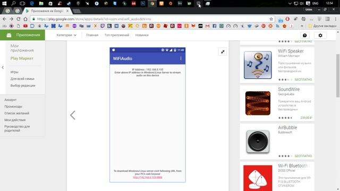
Task: Open File Explorer from the taskbar
Action: tap(41, 4)
